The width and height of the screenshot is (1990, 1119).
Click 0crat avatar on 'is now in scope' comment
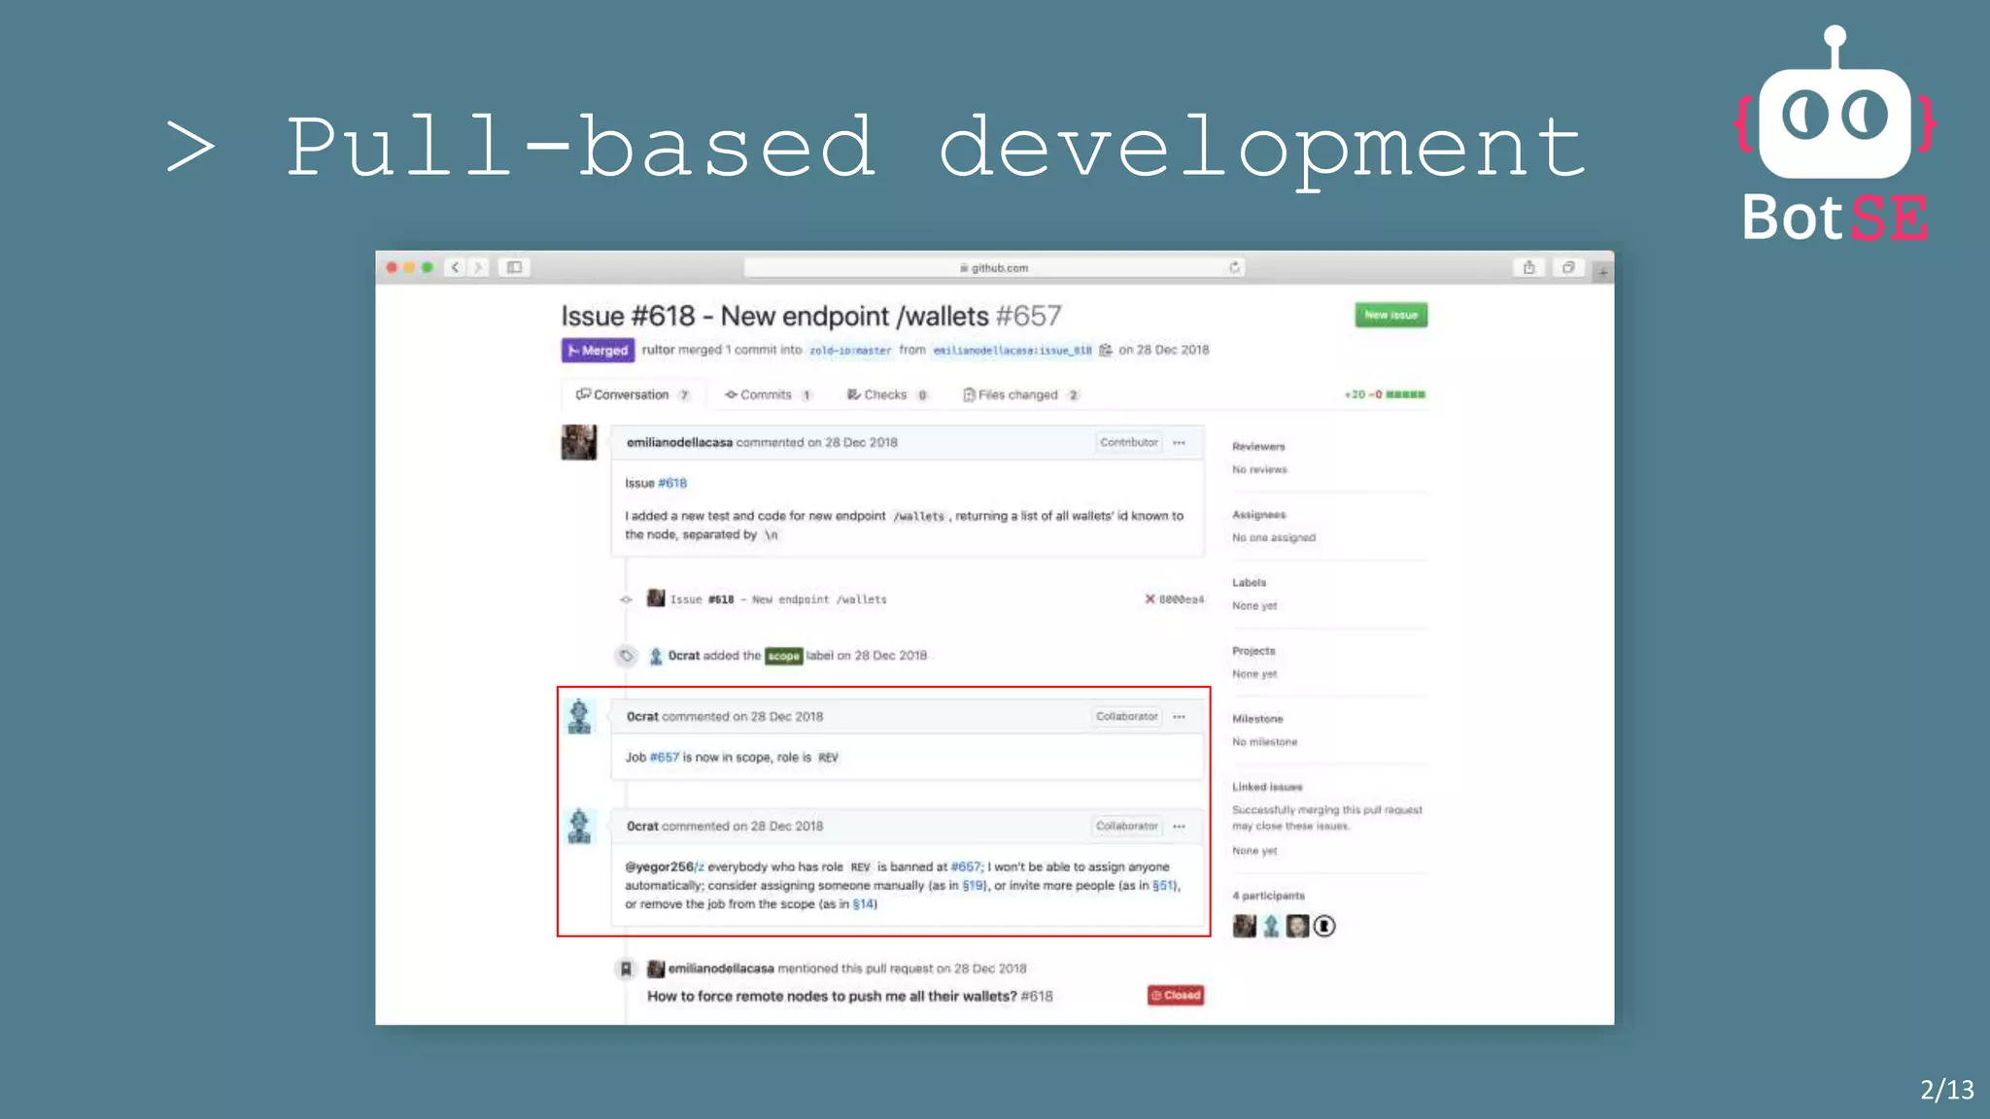click(x=579, y=716)
